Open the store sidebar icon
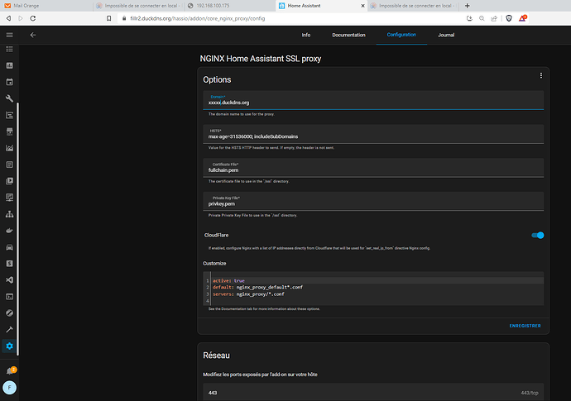Viewport: 571px width, 401px height. pyautogui.click(x=9, y=131)
